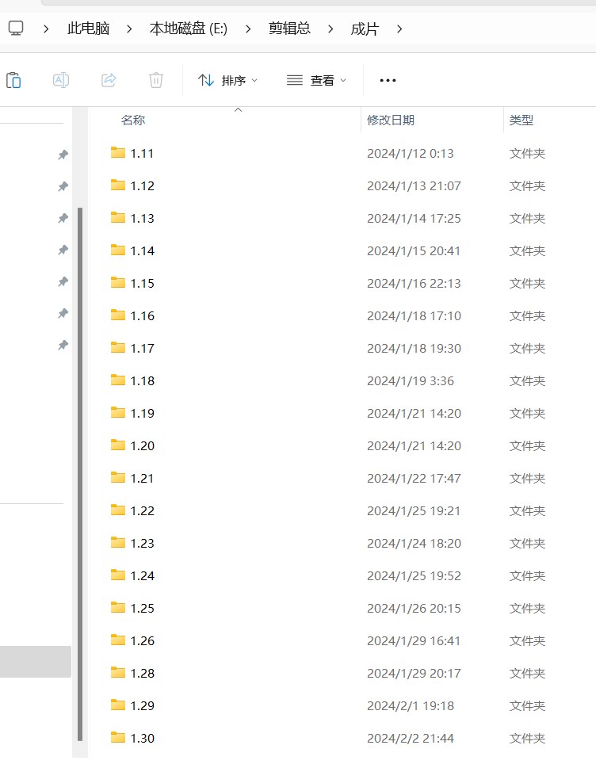Select the folder icon of 1.26
This screenshot has height=768, width=596.
click(117, 640)
